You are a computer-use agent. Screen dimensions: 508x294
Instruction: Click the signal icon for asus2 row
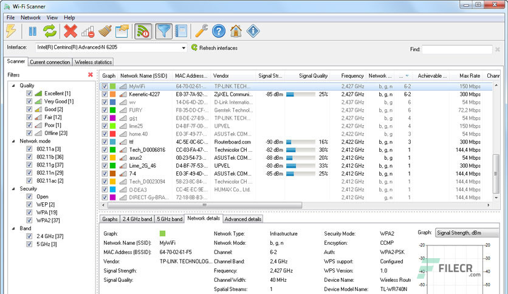123,158
